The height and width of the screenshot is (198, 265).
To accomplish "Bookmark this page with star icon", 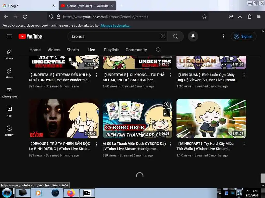I will pos(204,17).
